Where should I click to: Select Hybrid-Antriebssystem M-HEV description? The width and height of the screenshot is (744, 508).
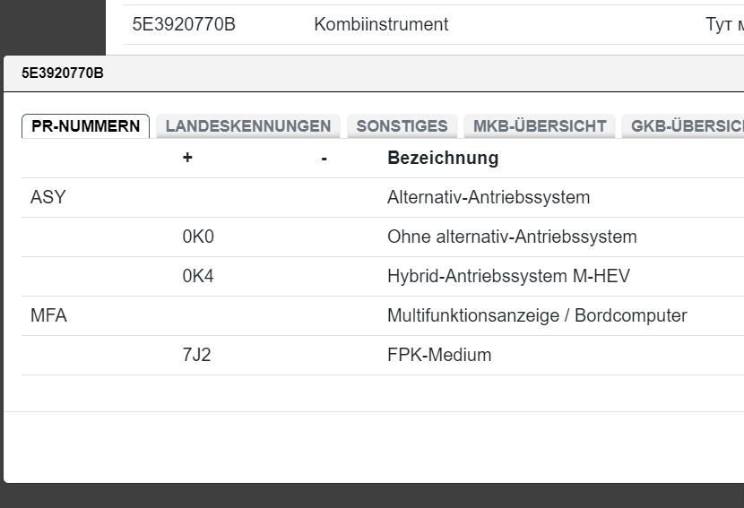click(x=508, y=277)
